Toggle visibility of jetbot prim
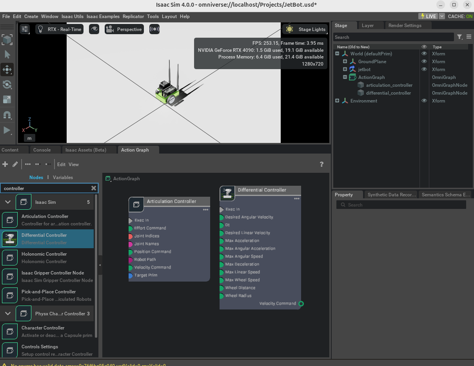474x366 pixels. (424, 70)
